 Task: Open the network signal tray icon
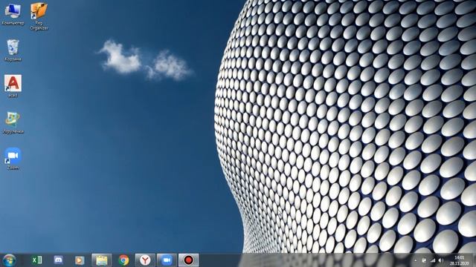[433, 260]
